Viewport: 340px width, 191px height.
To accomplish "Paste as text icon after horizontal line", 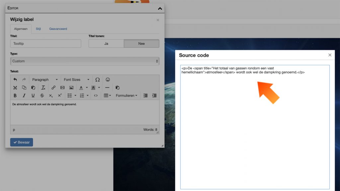I will coord(118,88).
